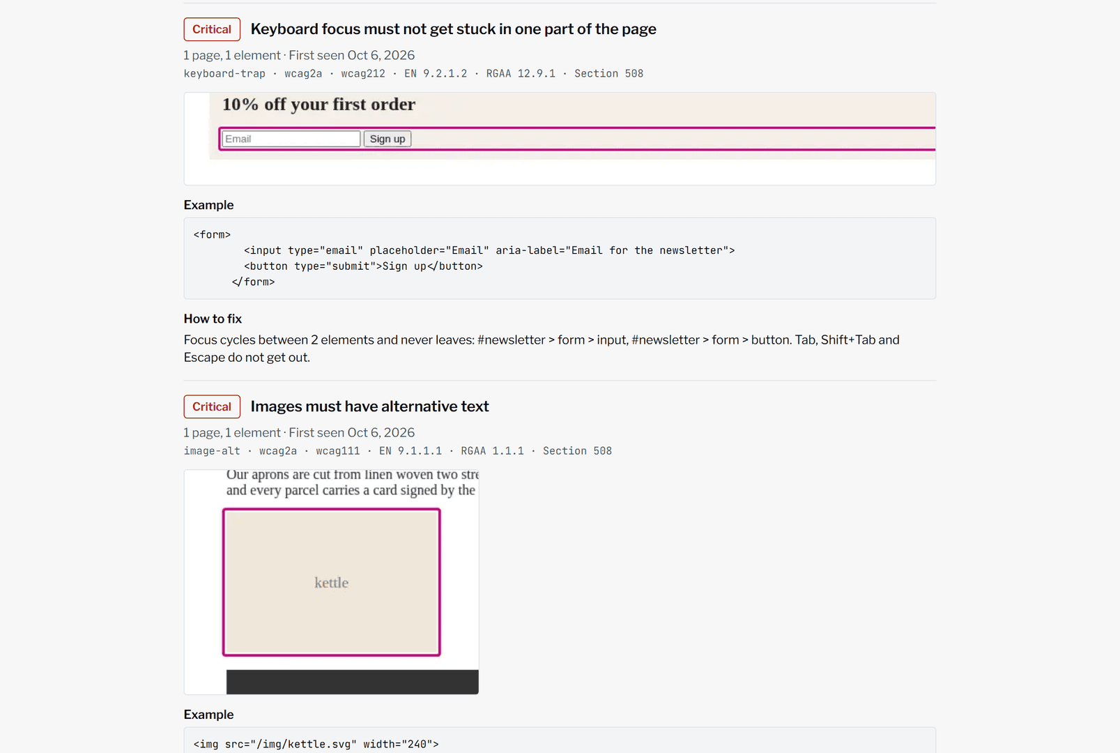Screen dimensions: 1120x753
Task: Click the Sign up button in the screenshot
Action: [x=388, y=139]
